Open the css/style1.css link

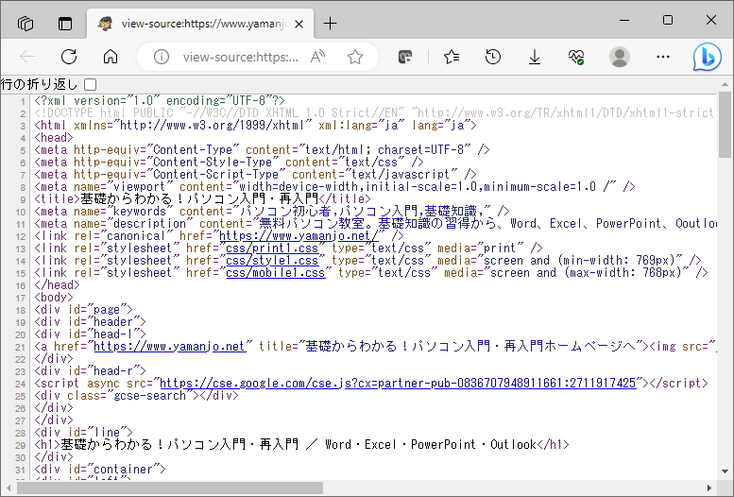(272, 261)
